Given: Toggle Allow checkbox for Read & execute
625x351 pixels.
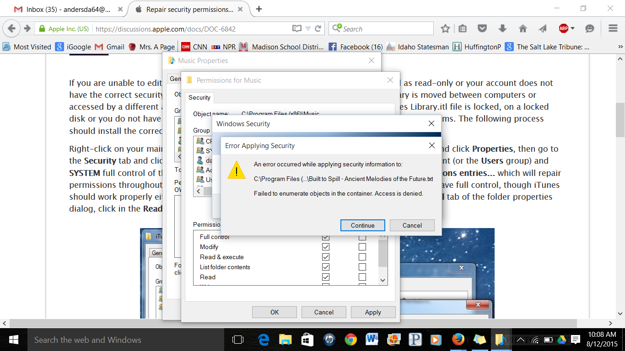Looking at the screenshot, I should tap(326, 257).
